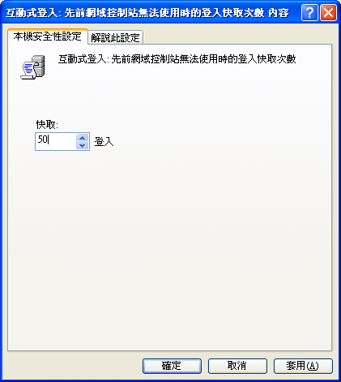Click the 登入 unit label beside spinner
The height and width of the screenshot is (382, 341).
coord(104,142)
